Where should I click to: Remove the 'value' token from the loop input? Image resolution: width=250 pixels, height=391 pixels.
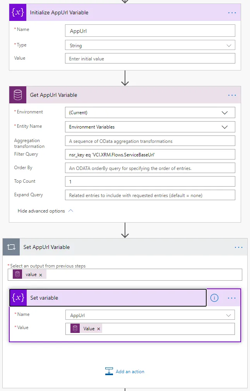[x=41, y=274]
